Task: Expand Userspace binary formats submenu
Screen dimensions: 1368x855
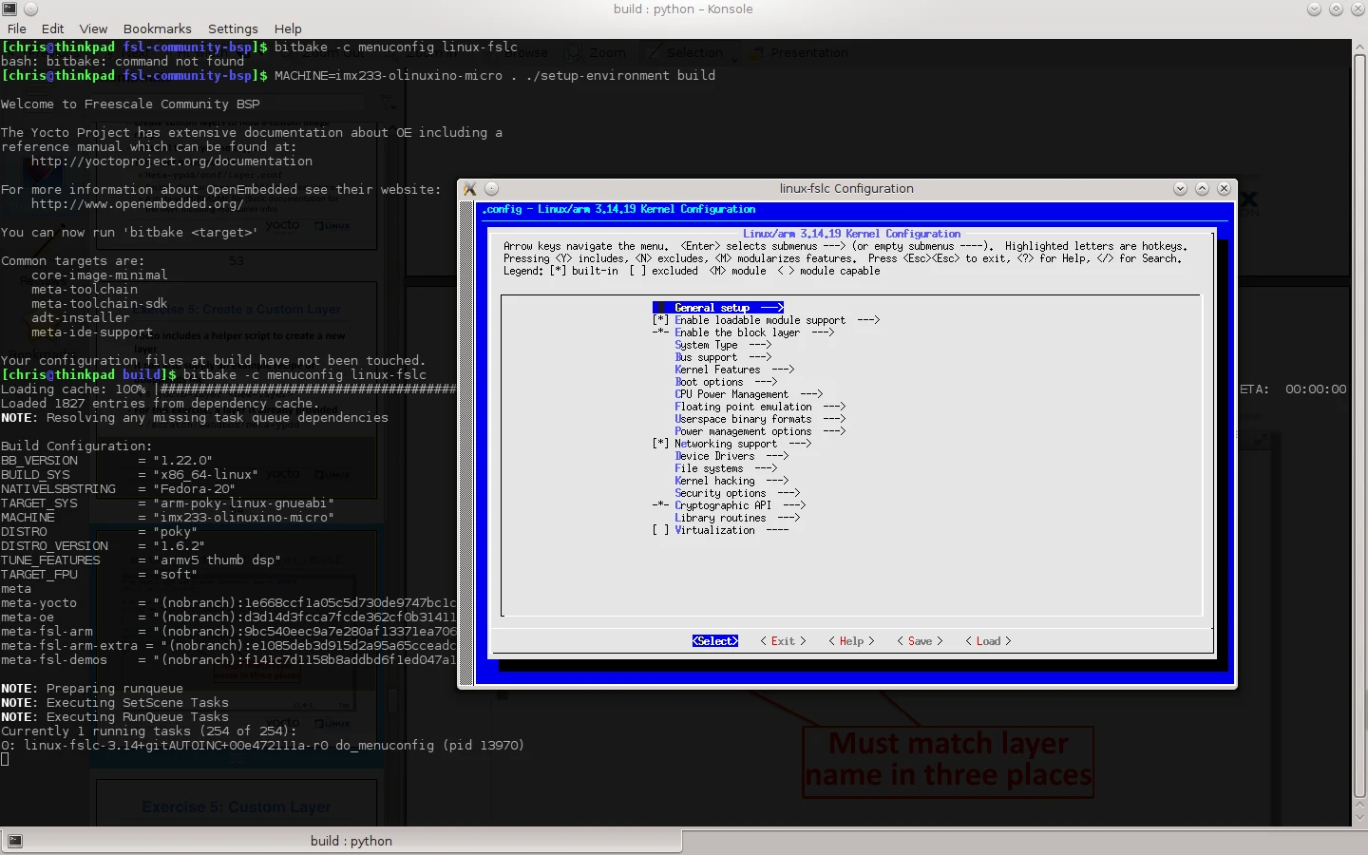Action: click(760, 419)
